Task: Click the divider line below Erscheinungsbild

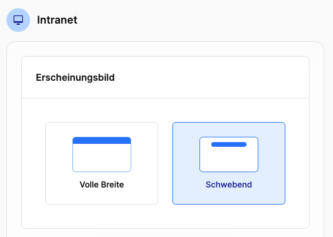Action: (165, 98)
